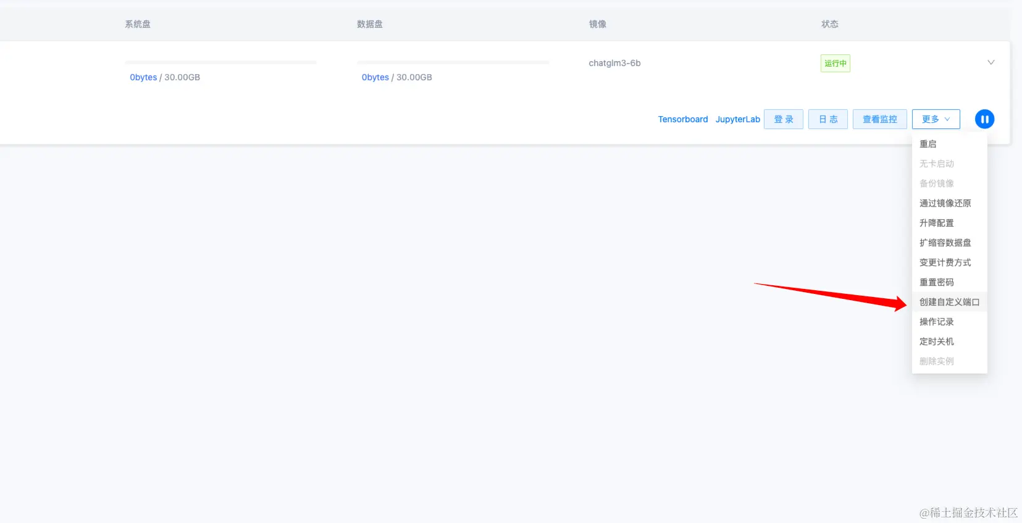Image resolution: width=1022 pixels, height=523 pixels.
Task: Click the 系统盘 usage progress bar
Action: click(220, 62)
